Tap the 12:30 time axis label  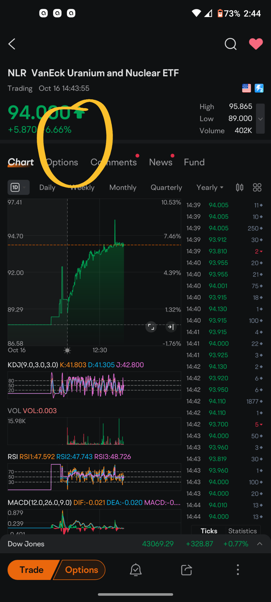pos(100,350)
